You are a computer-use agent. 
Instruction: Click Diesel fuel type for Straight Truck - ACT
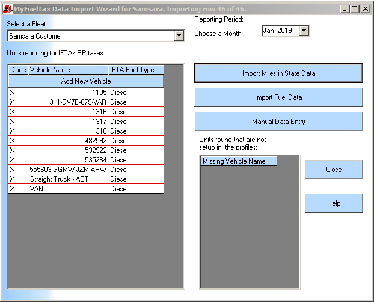136,179
